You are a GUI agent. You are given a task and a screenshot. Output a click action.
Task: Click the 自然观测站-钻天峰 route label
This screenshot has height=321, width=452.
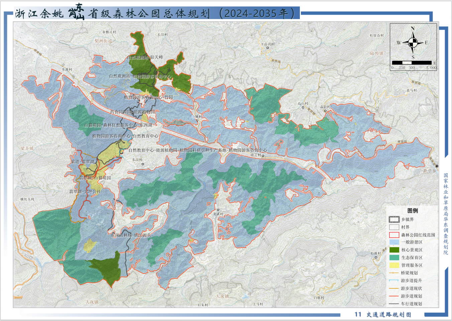point(145,57)
